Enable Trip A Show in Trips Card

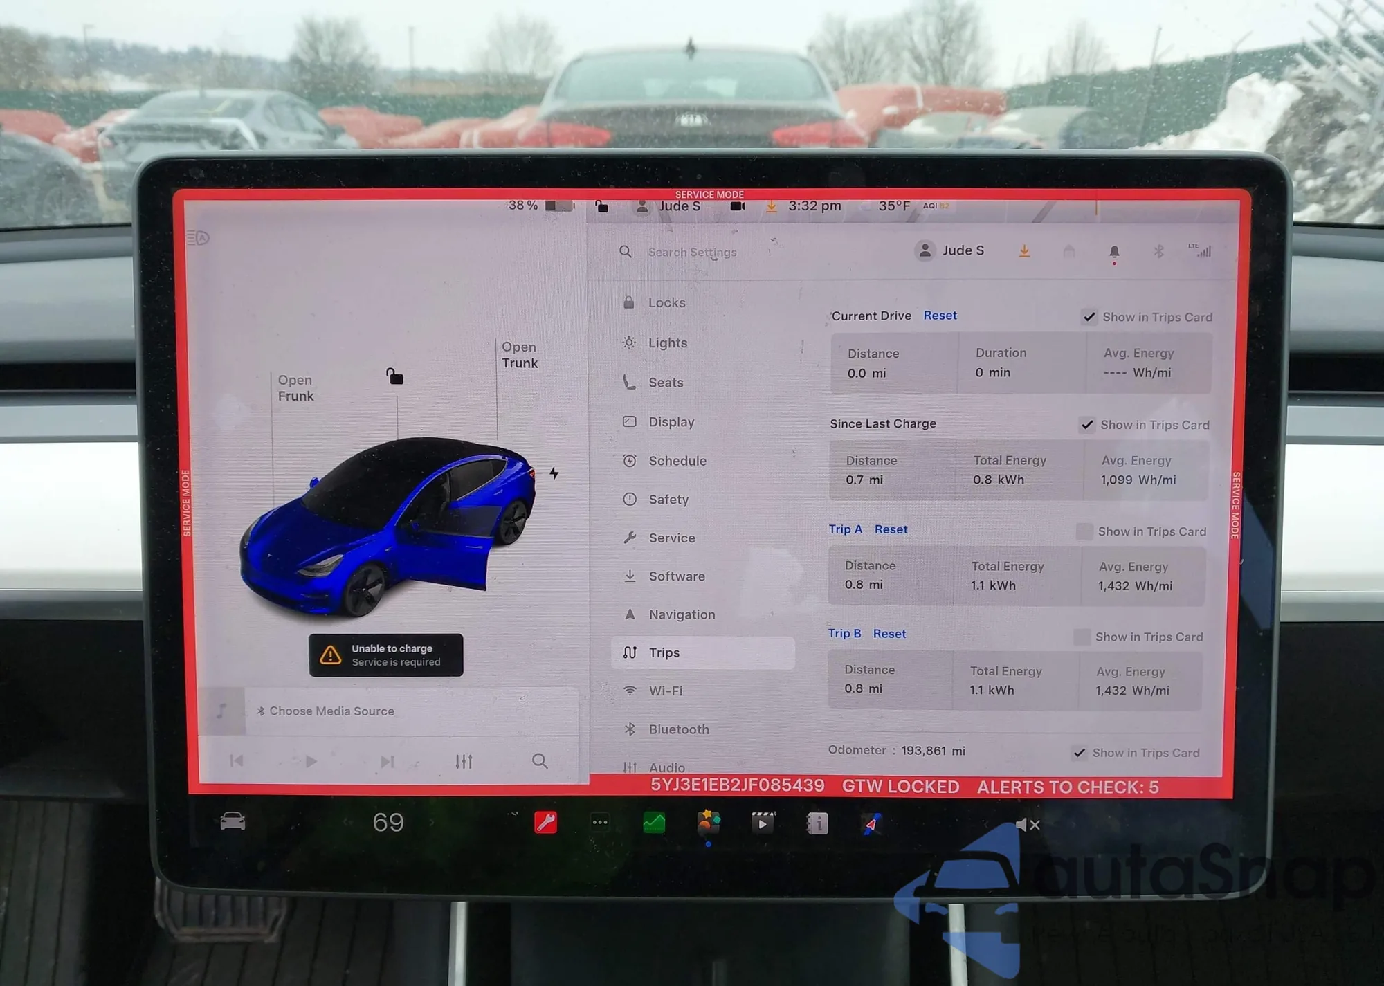click(1084, 531)
